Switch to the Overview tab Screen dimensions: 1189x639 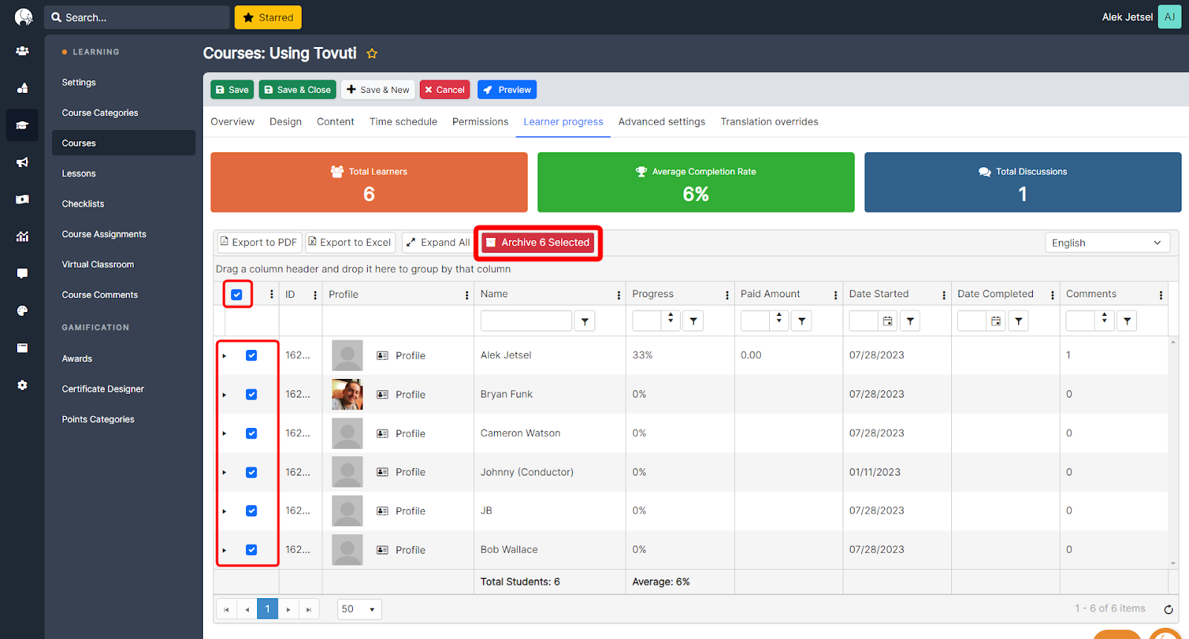click(233, 122)
